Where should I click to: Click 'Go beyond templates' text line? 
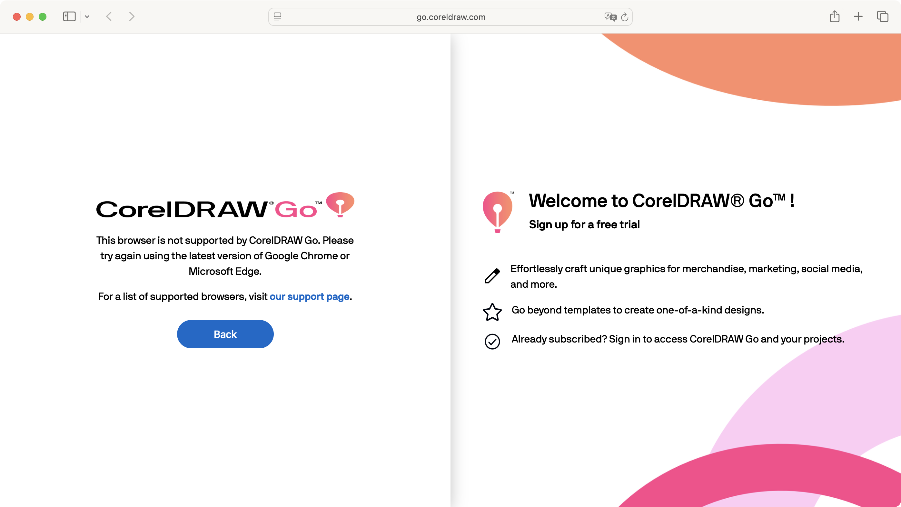pyautogui.click(x=638, y=310)
